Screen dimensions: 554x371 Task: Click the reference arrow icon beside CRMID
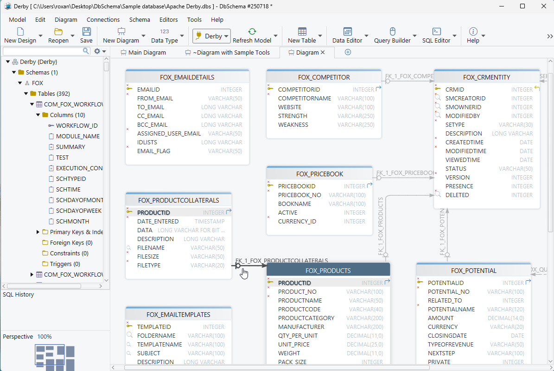click(x=537, y=88)
